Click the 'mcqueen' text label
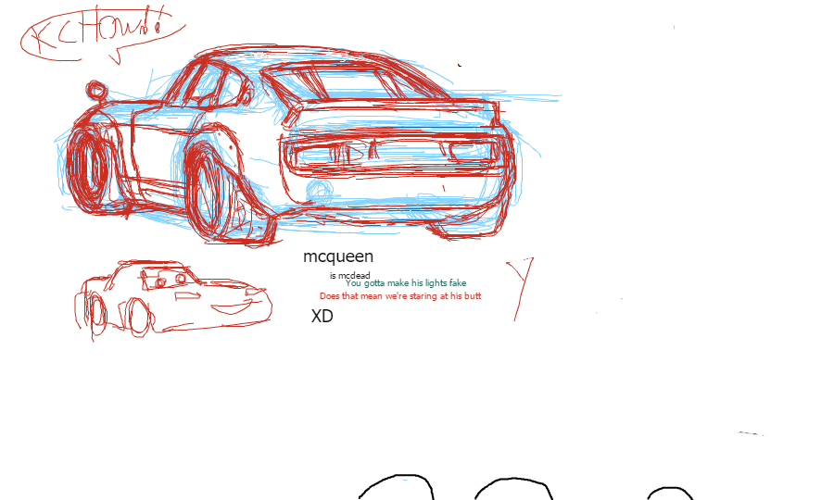This screenshot has width=834, height=500. 338,256
